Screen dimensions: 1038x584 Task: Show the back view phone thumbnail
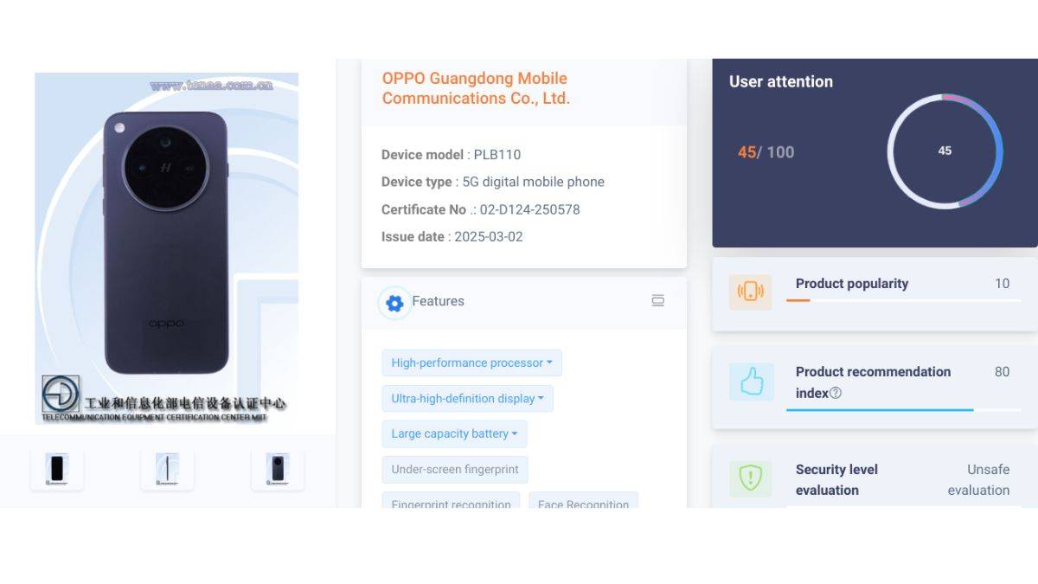click(278, 469)
